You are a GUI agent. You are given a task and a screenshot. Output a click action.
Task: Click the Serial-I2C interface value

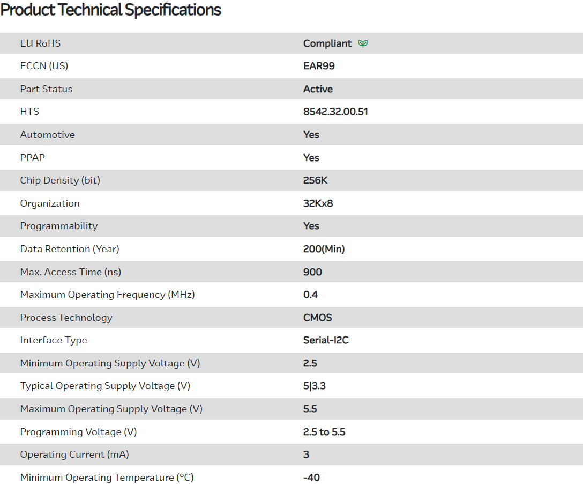coord(326,340)
